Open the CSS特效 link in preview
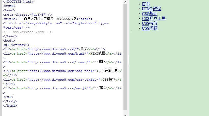The height and width of the screenshot is (116, 209). 150,23
